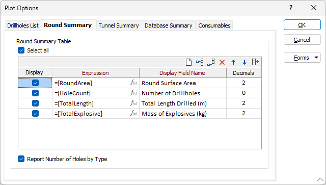Move row down with blue arrow
Screen dimensions: 326x185
tap(244, 62)
